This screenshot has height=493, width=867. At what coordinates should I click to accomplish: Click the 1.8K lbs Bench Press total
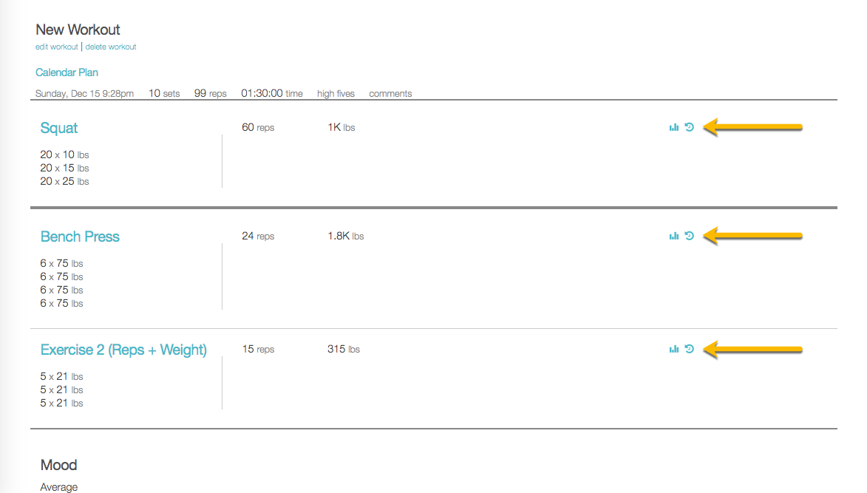[x=345, y=237]
